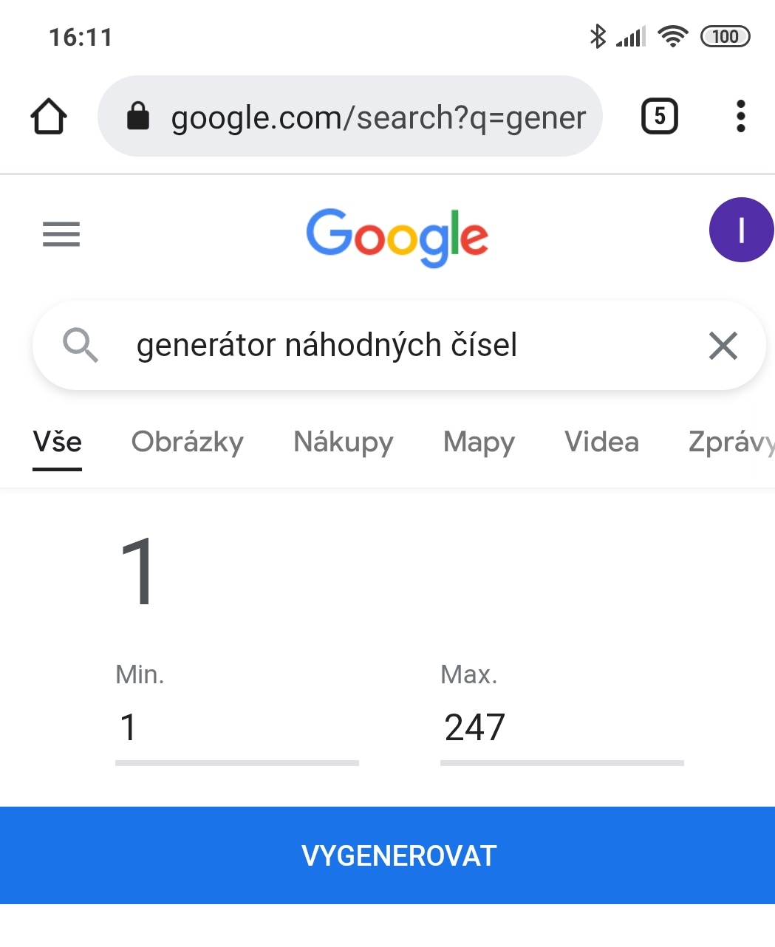Open the Videa tab
The width and height of the screenshot is (775, 947).
(x=601, y=442)
